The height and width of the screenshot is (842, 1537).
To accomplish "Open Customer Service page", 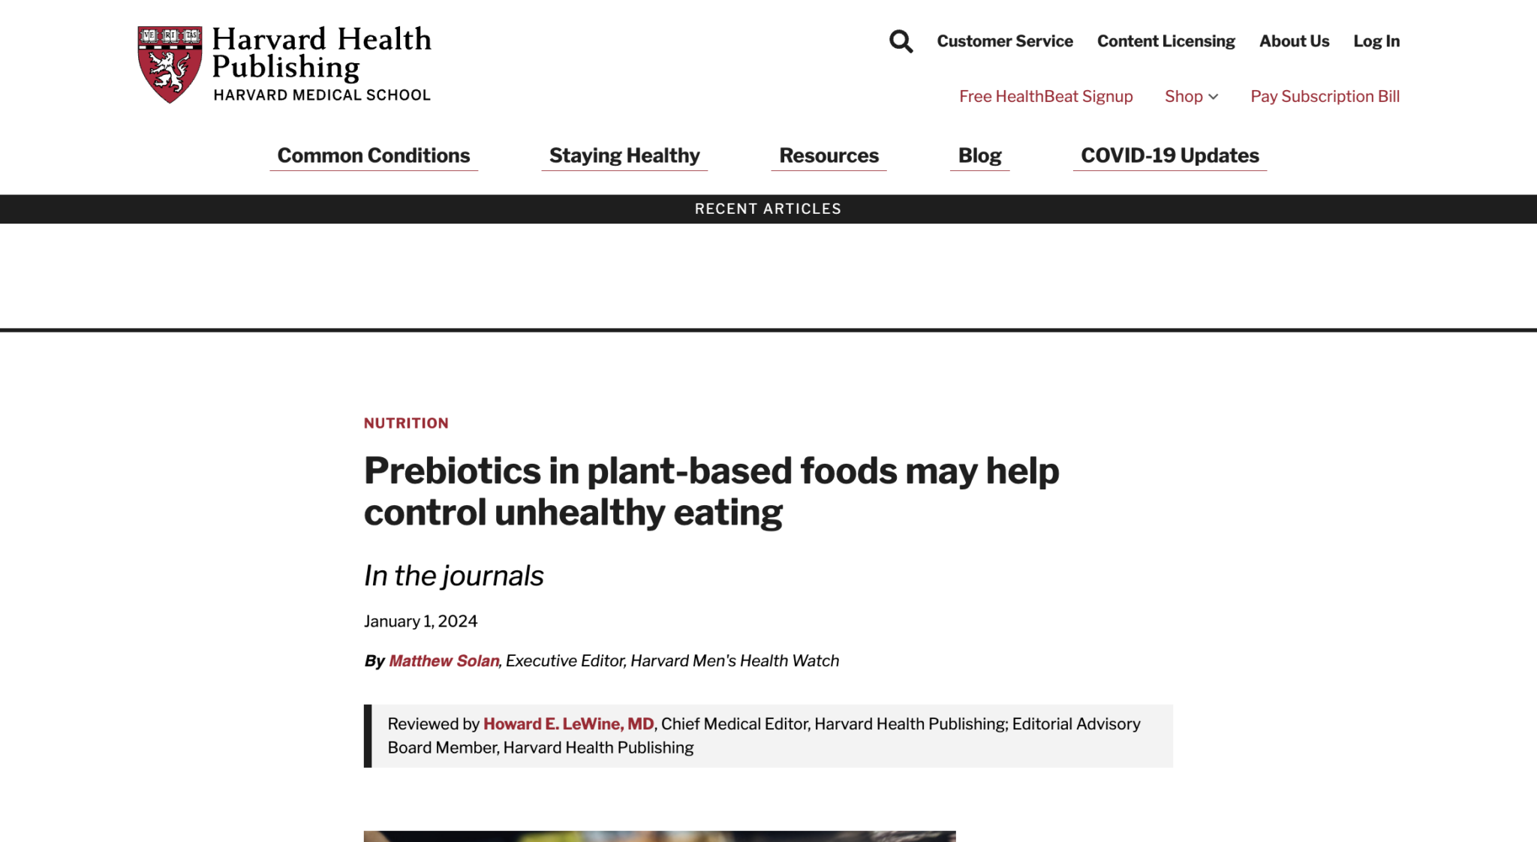I will click(x=1005, y=41).
